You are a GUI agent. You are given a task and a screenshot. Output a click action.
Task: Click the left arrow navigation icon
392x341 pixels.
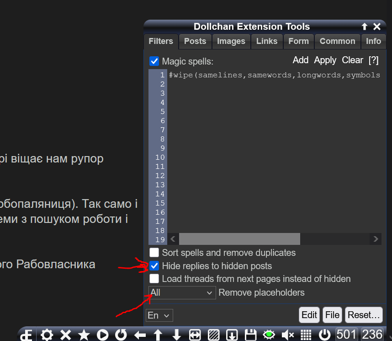pyautogui.click(x=140, y=335)
